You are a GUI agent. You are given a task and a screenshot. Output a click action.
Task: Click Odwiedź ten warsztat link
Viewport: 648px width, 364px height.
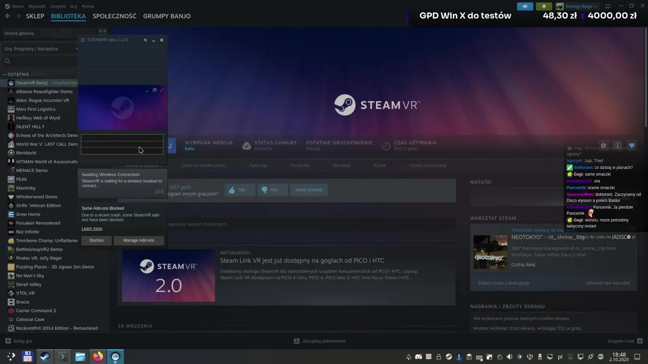[x=607, y=283]
